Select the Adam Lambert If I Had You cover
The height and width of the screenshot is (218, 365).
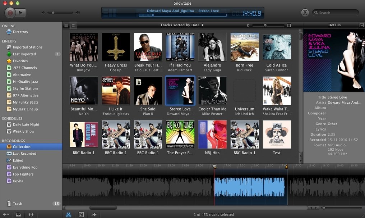(x=180, y=47)
